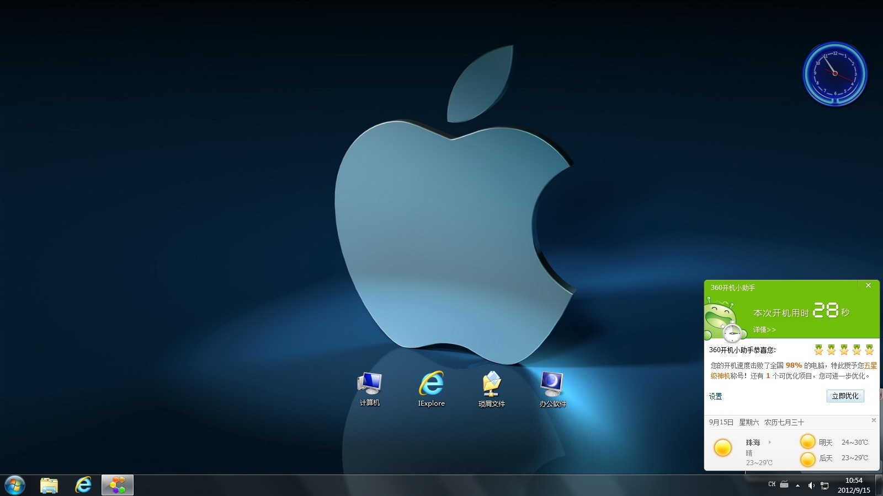
Task: Click the 珠海 city name
Action: 753,443
